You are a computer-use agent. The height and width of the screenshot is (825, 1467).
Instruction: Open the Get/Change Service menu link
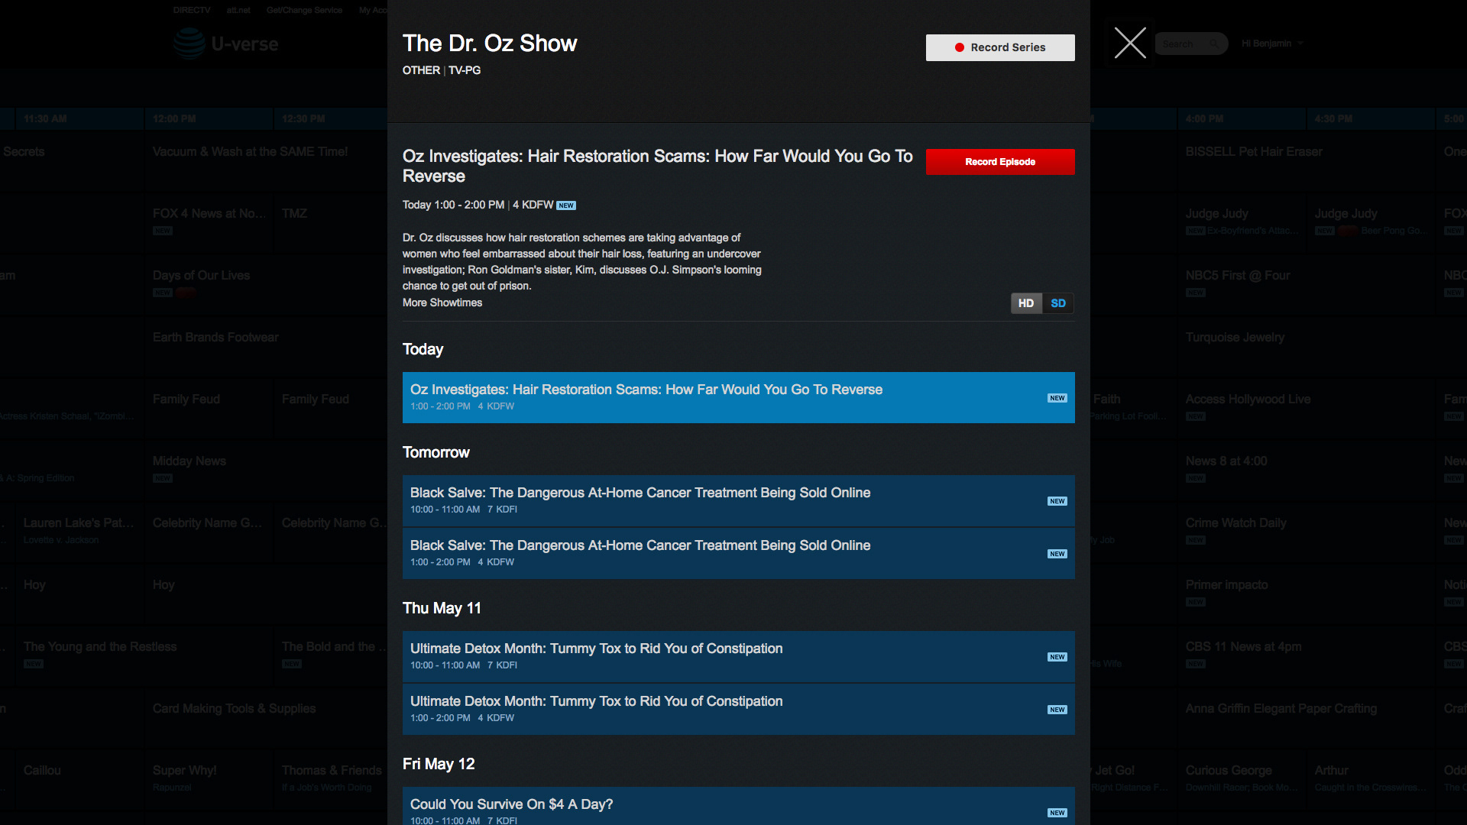coord(304,10)
